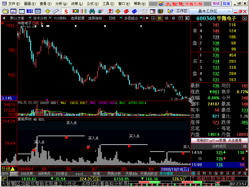The height and width of the screenshot is (187, 249).
Task: Switch to 模板 mode at bottom left
Action: coord(14,174)
